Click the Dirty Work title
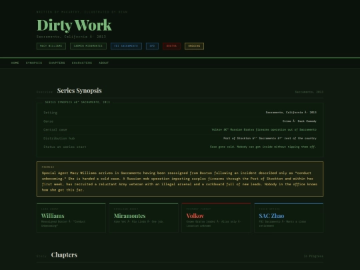Screen dimensions: 360x270 point(74,25)
